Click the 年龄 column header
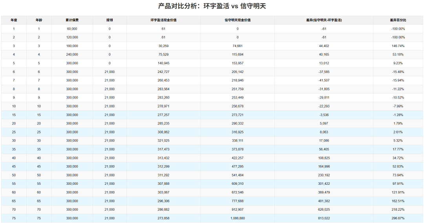424x224 pixels. [38, 20]
